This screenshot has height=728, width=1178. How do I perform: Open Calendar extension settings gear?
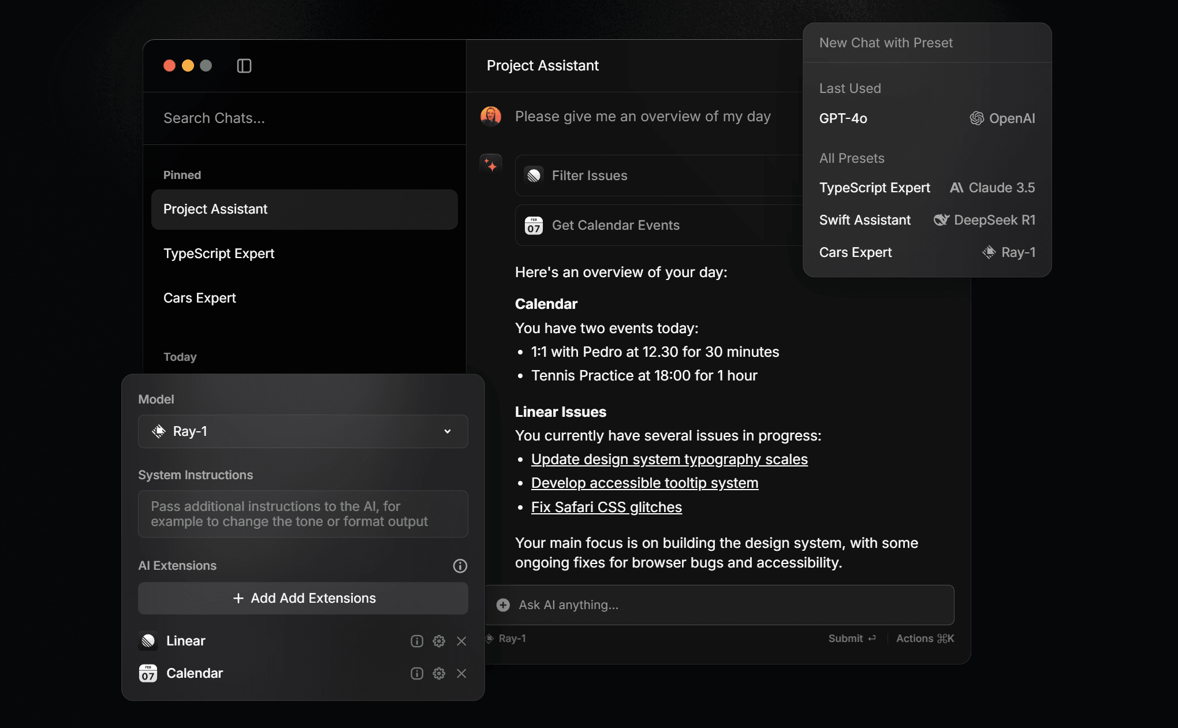click(x=439, y=673)
